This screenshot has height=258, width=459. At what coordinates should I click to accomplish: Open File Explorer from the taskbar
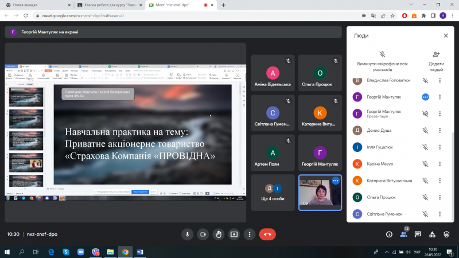110,252
